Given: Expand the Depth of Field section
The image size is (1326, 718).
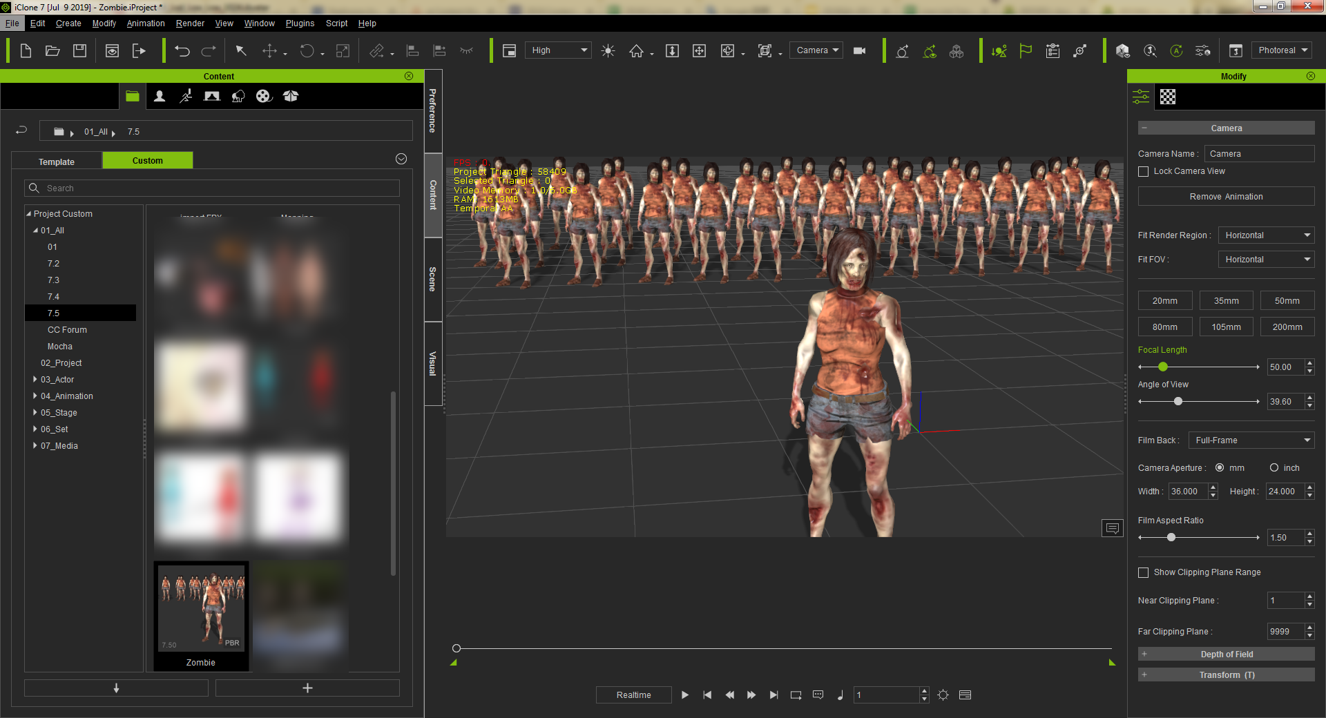Looking at the screenshot, I should point(1226,654).
